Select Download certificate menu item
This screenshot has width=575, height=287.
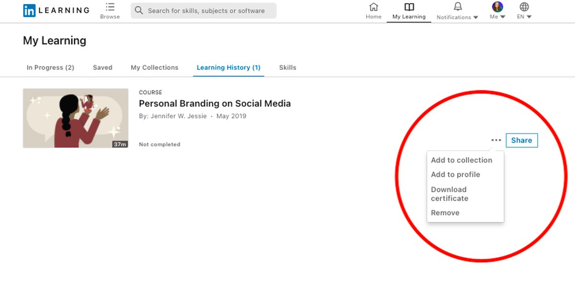click(449, 194)
